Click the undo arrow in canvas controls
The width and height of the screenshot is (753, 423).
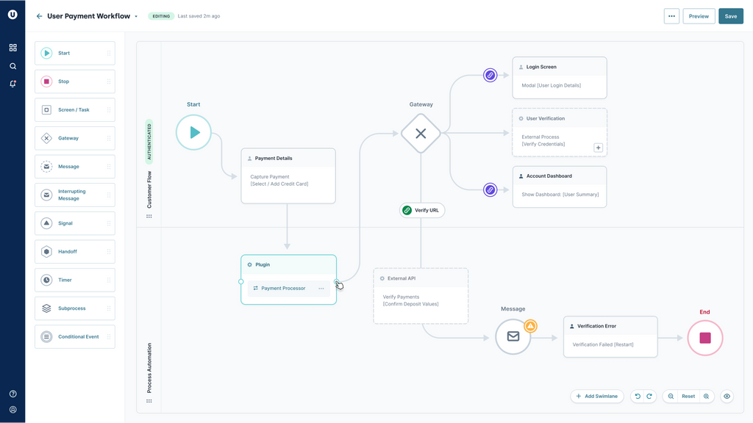tap(638, 397)
